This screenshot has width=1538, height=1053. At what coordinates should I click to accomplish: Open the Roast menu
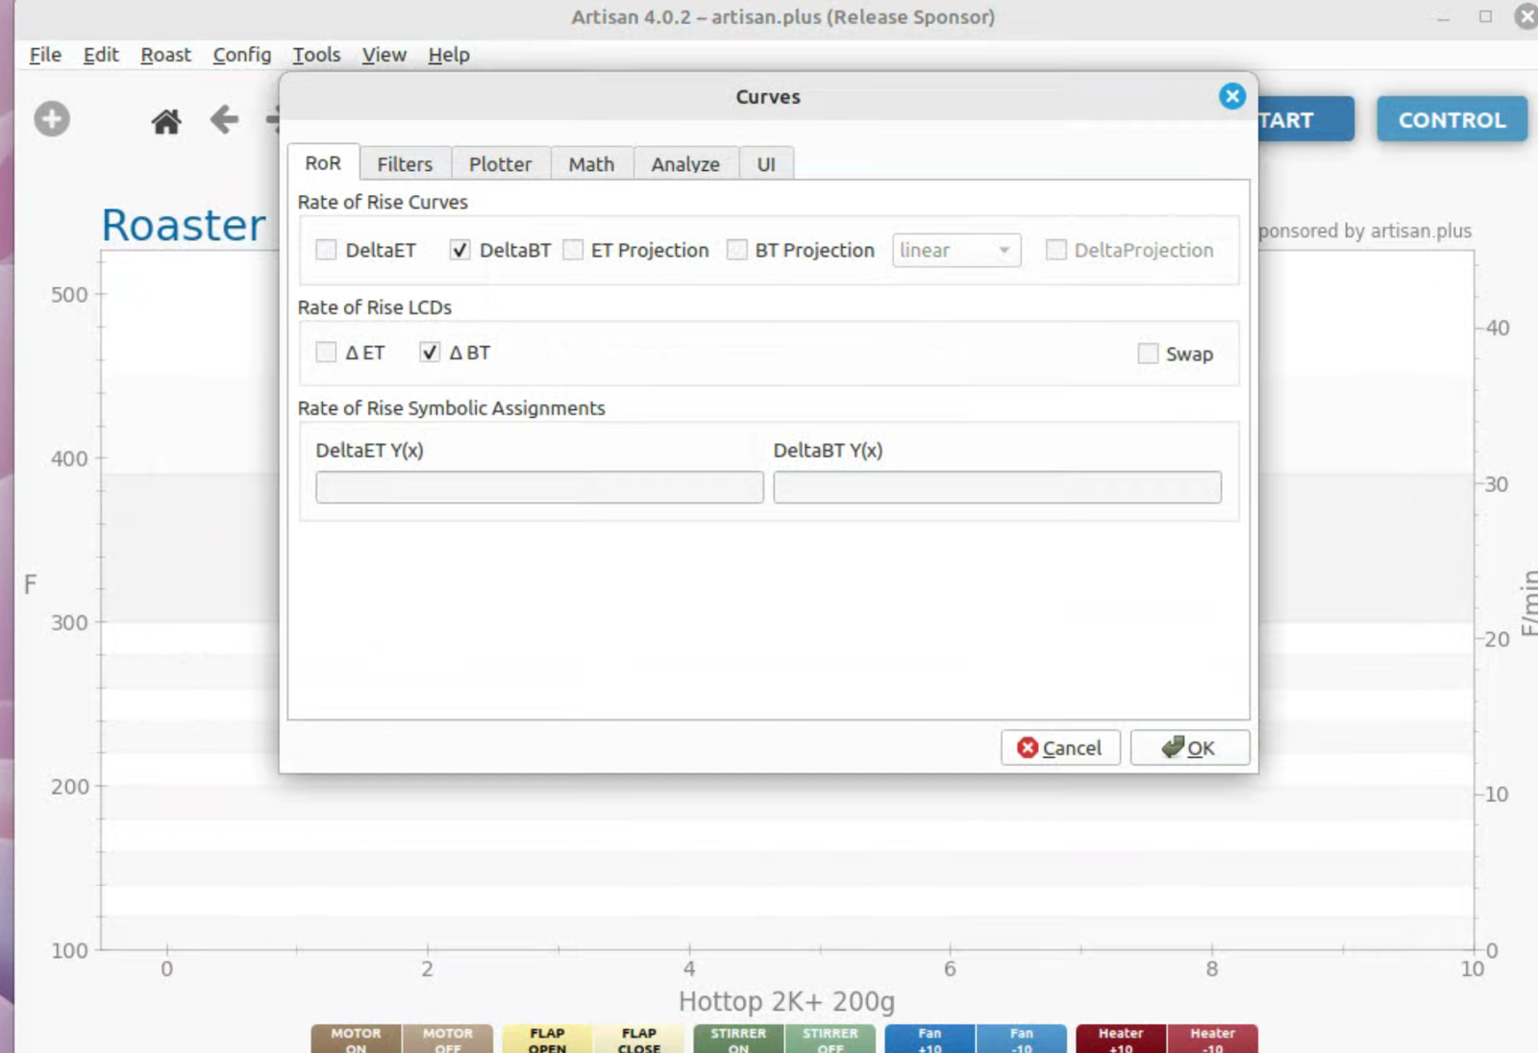point(165,55)
